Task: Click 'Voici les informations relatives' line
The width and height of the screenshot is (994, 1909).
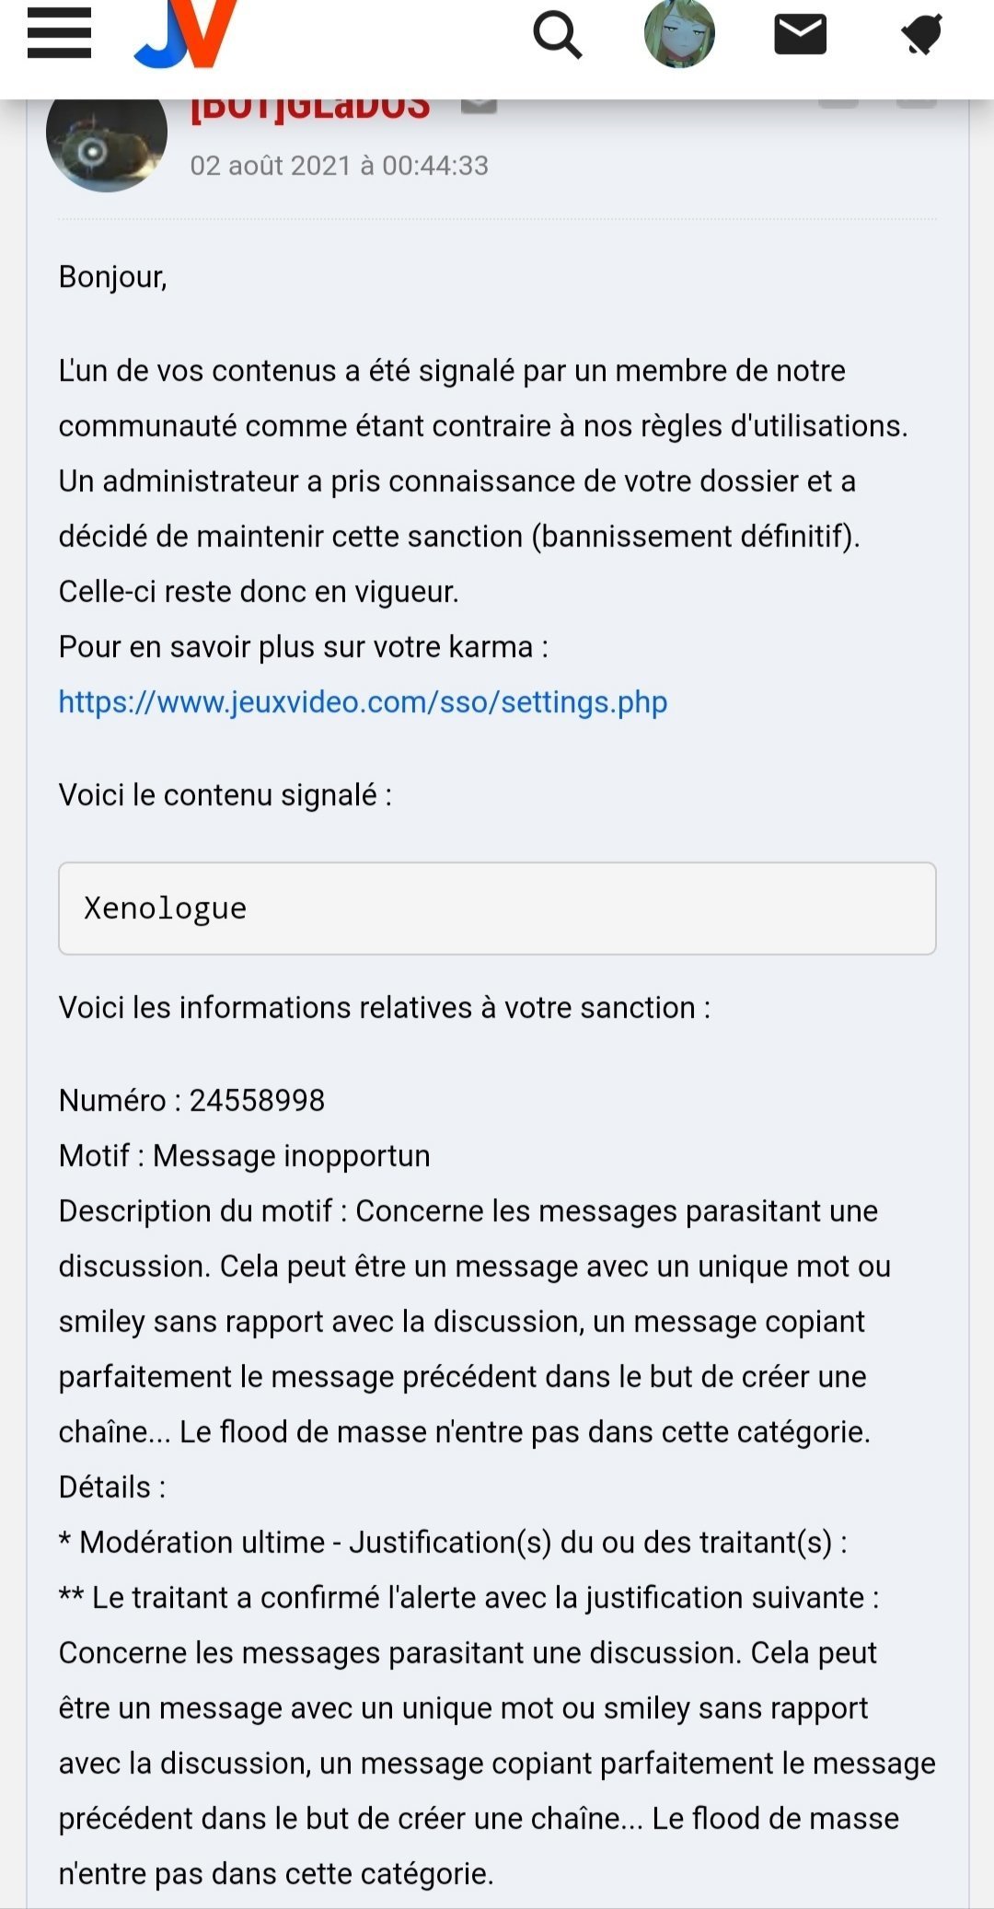Action: [x=385, y=1008]
